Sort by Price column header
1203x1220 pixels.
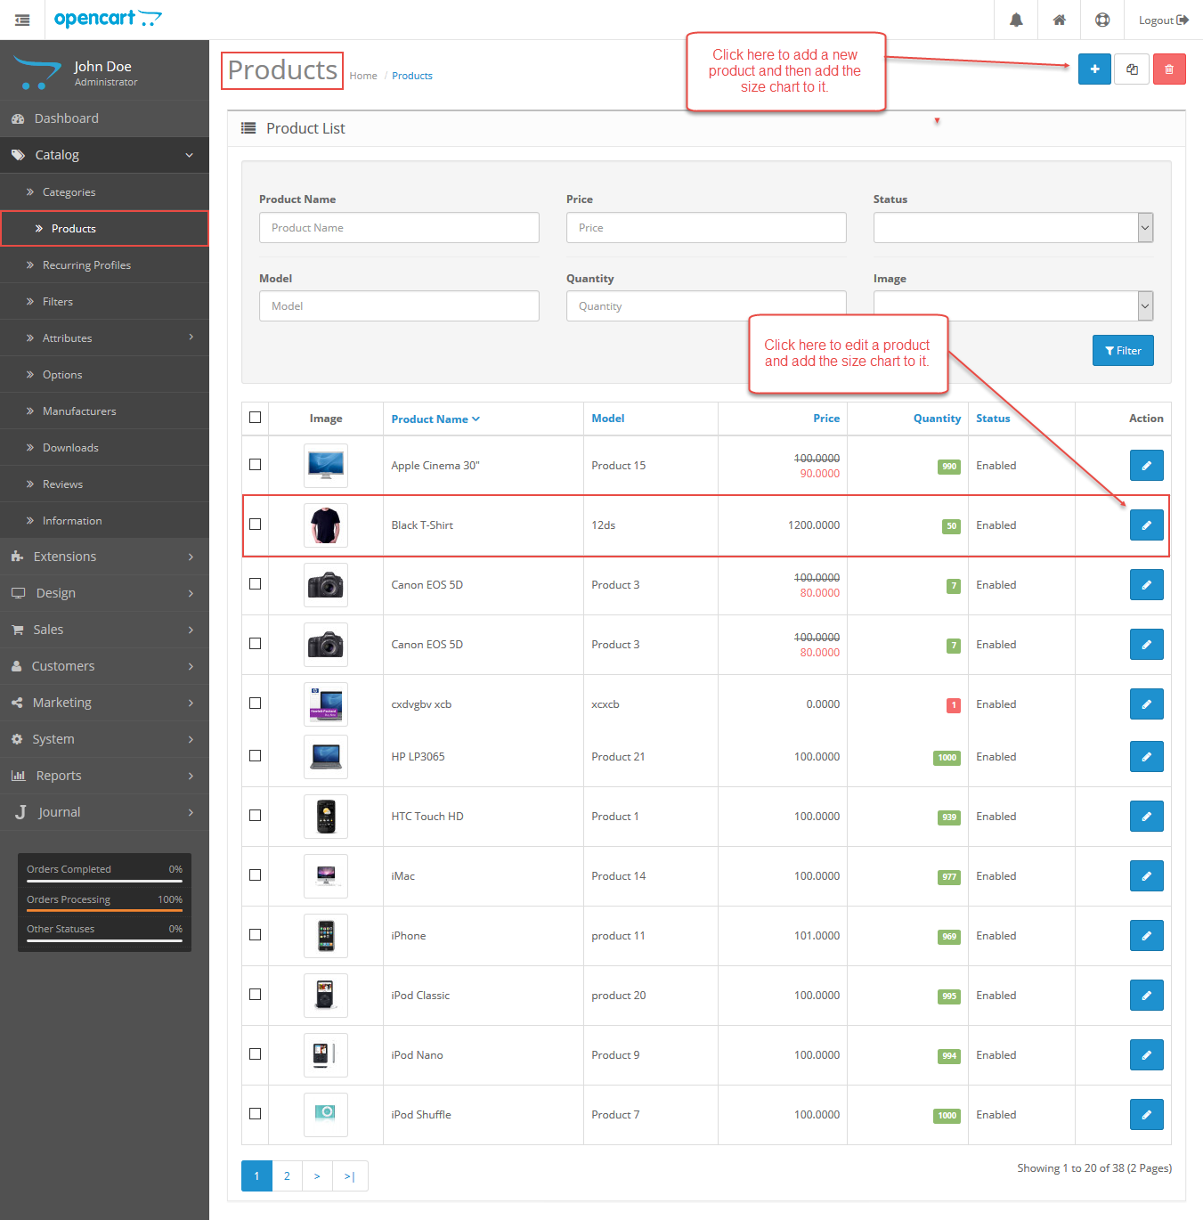tap(826, 419)
